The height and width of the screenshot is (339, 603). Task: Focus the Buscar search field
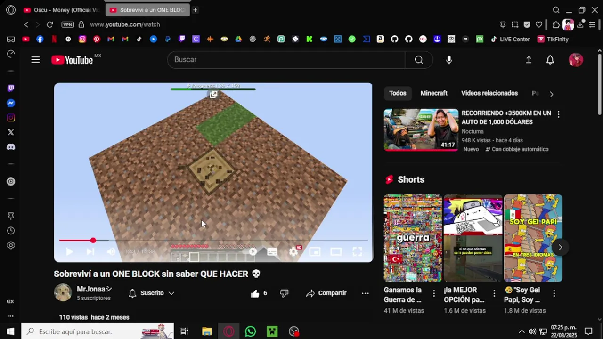[286, 60]
